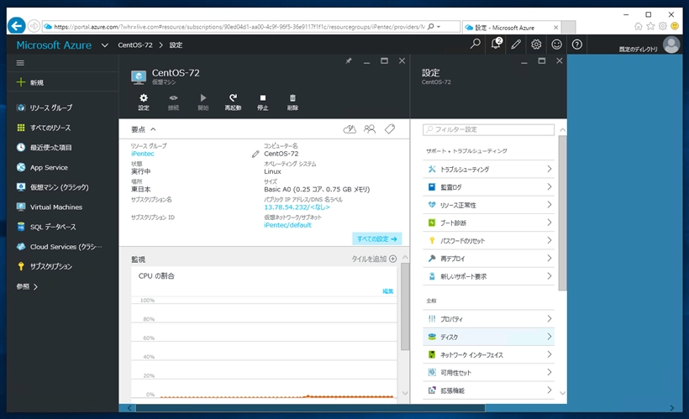Open 設定 gear in CentOS-72 toolbar
The height and width of the screenshot is (419, 689).
[x=144, y=102]
